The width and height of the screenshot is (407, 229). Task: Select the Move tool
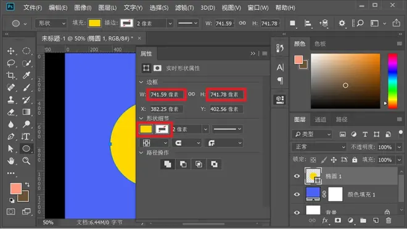coord(11,51)
